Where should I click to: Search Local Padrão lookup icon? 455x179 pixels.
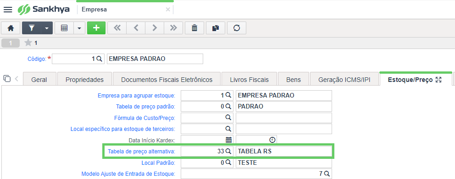[228, 163]
